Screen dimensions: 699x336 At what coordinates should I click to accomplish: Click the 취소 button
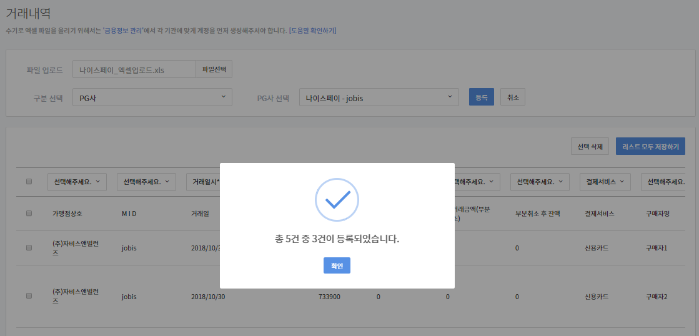(x=513, y=97)
